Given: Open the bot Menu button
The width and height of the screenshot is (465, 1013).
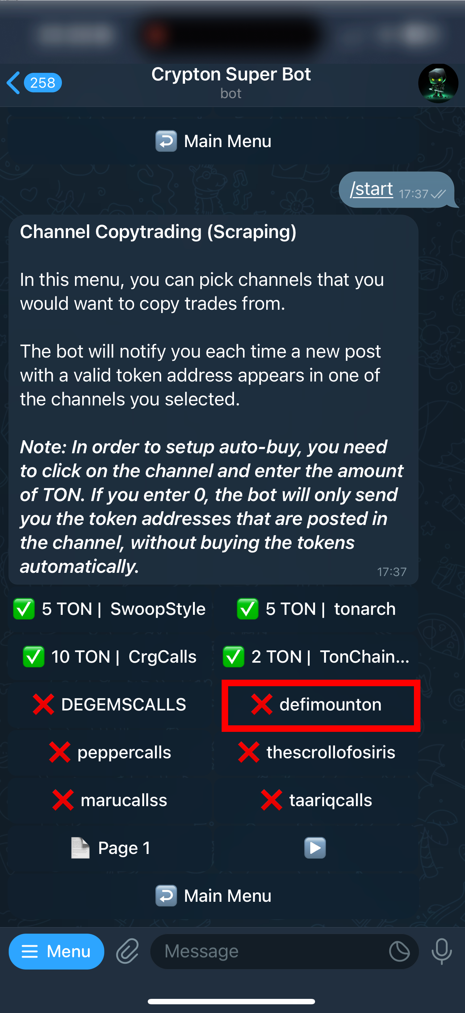Looking at the screenshot, I should coord(56,951).
